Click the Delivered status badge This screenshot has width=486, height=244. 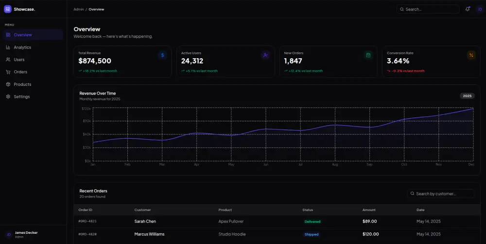click(x=312, y=221)
